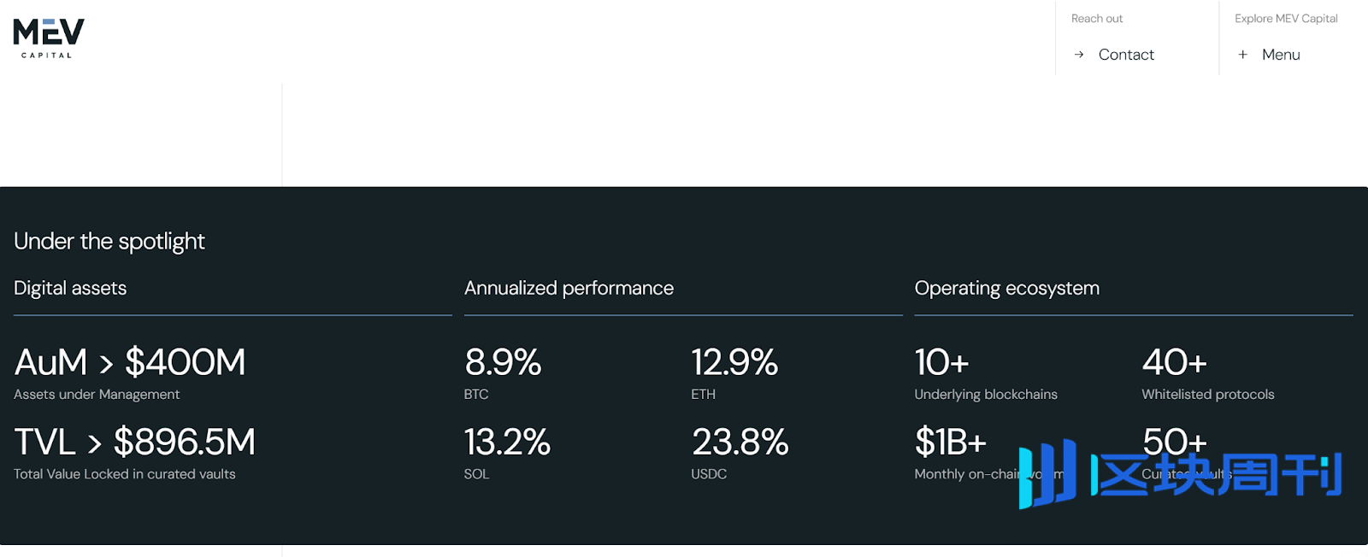Click the 13.2% SOL performance value
Screen dimensions: 1368x557
[x=507, y=443]
